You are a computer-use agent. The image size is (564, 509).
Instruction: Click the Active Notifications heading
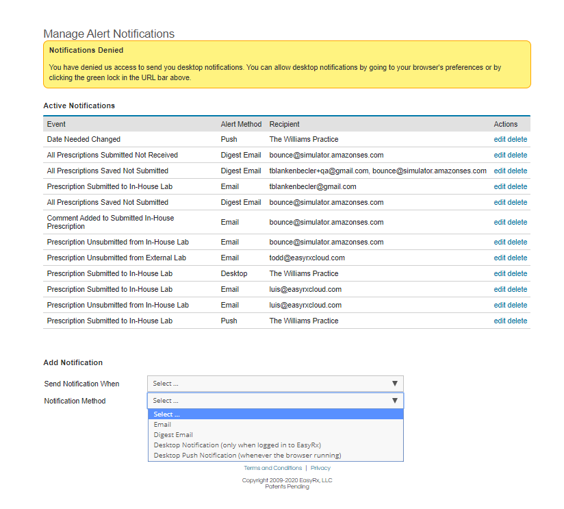79,105
